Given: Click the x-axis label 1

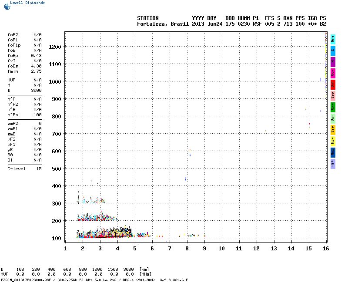Looking at the screenshot, I should point(65,249).
